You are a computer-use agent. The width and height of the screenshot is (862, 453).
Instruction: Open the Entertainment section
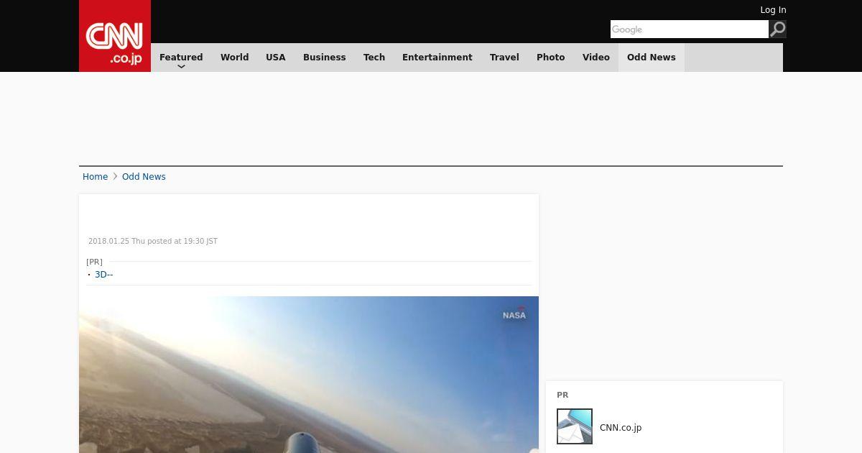tap(437, 58)
